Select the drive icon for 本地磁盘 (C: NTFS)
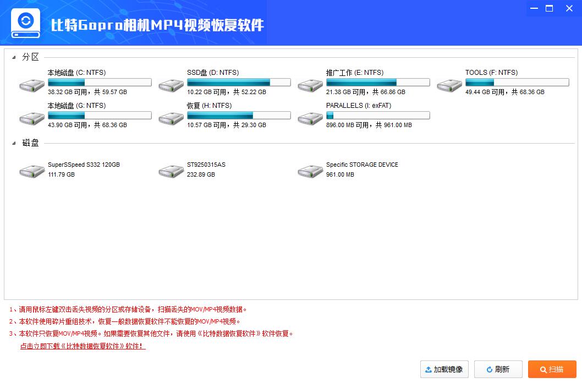 pos(32,85)
